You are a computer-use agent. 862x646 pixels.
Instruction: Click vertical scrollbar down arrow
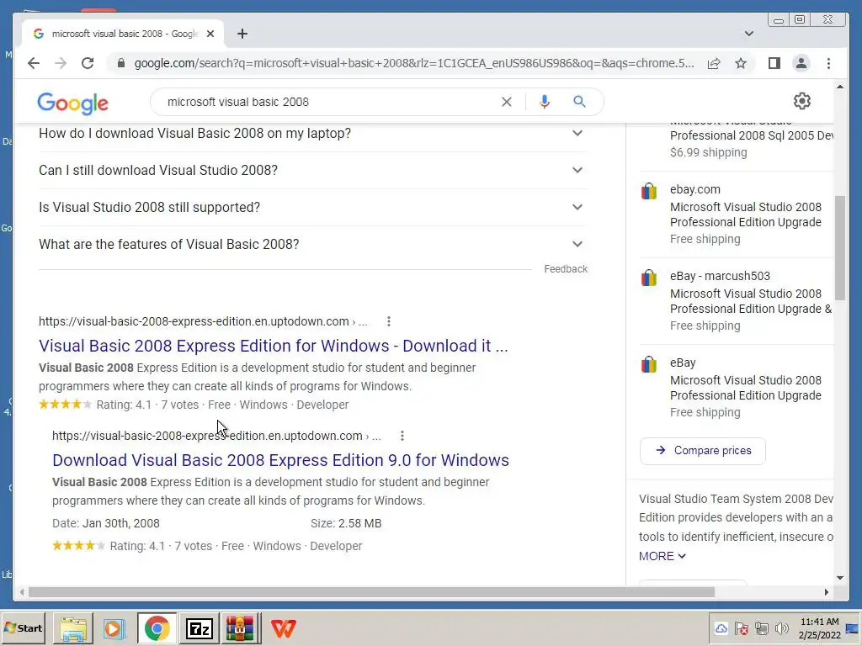(x=839, y=577)
